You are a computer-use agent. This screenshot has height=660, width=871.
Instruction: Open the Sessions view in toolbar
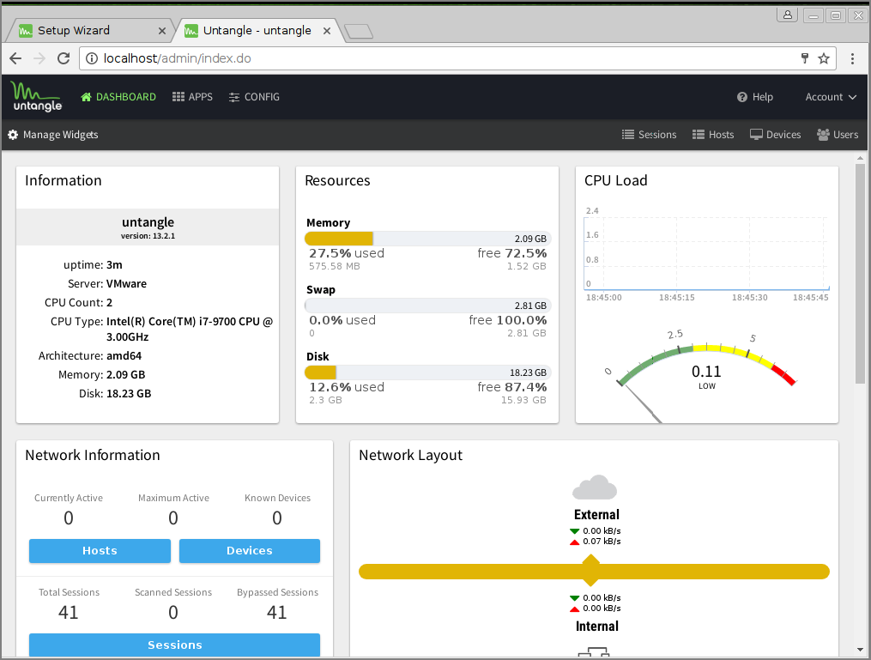click(x=649, y=135)
